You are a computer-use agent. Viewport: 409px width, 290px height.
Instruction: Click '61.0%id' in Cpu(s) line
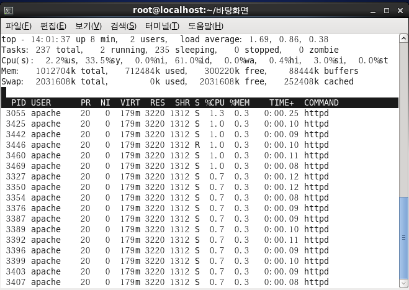(192, 61)
